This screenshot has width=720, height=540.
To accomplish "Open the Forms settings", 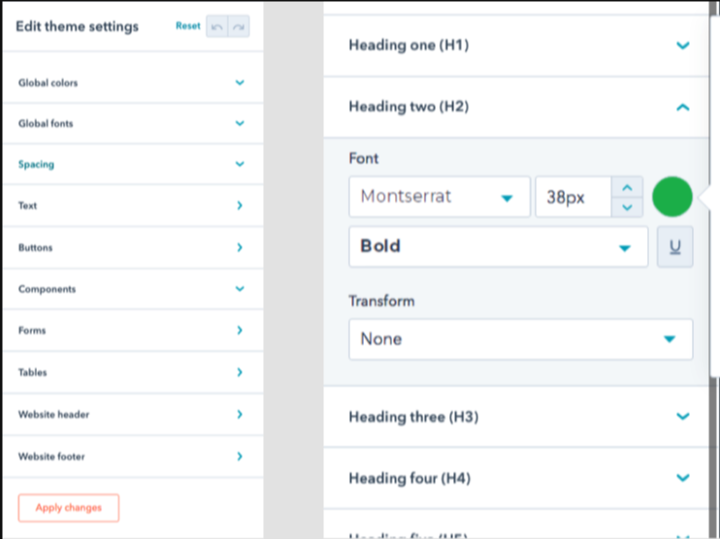I will [x=133, y=331].
